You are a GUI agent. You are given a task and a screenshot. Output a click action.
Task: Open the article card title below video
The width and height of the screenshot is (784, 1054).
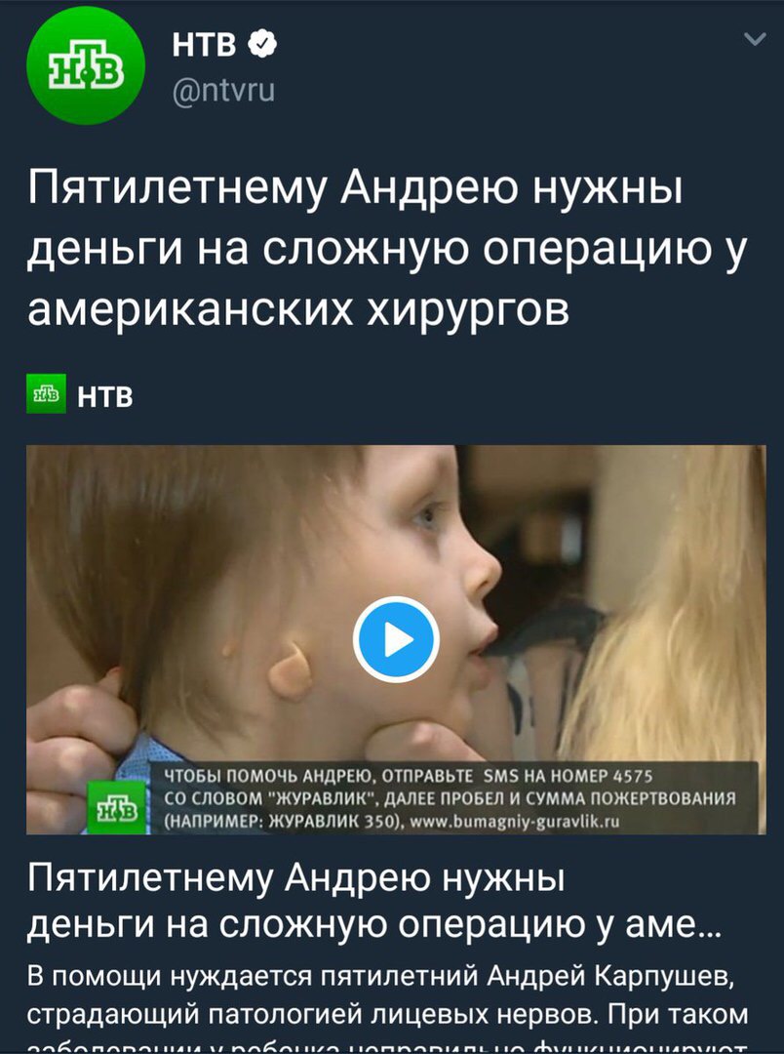tap(373, 901)
